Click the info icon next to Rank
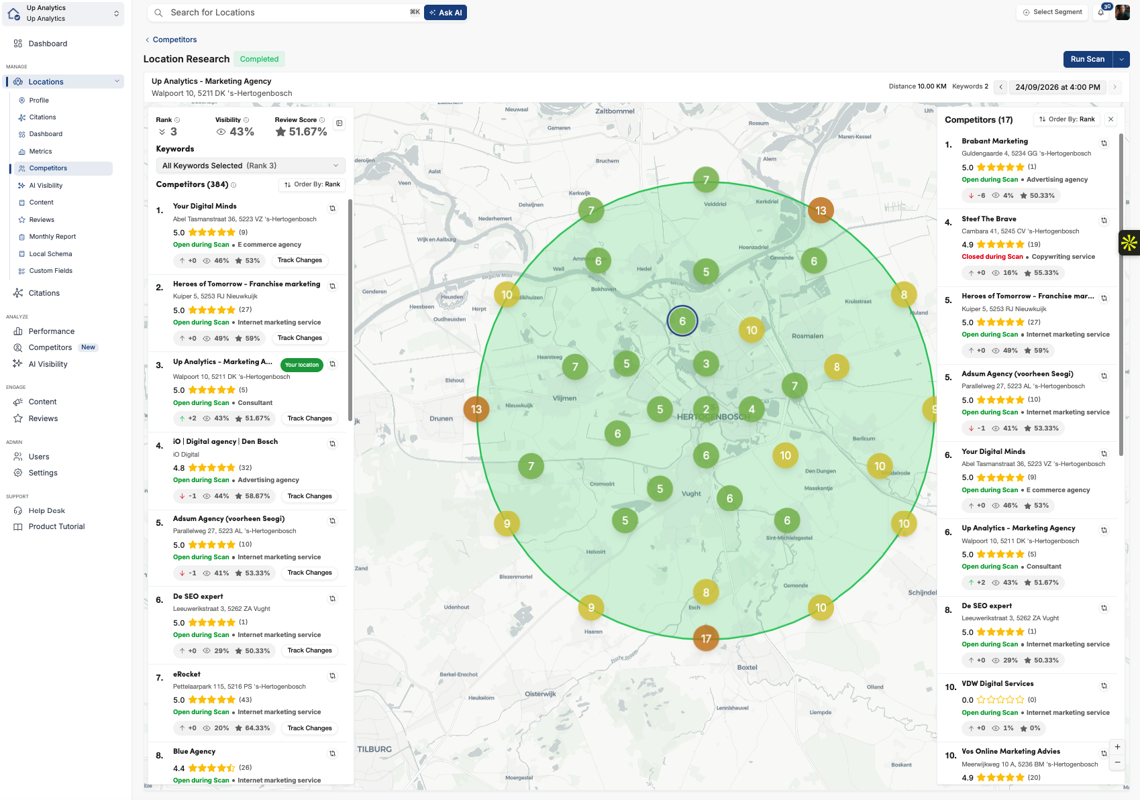This screenshot has width=1140, height=800. click(177, 120)
